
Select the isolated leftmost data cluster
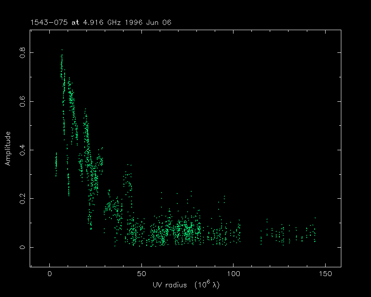tap(56, 164)
